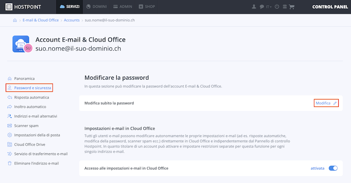The image size is (351, 183).
Task: Click the 'In questa sezione può modificare' description
Action: (x=153, y=86)
